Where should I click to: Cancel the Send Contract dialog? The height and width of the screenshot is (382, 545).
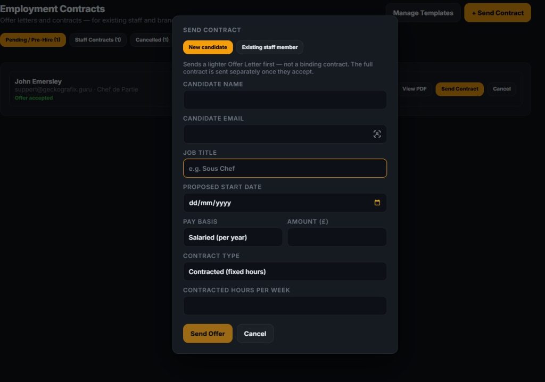point(255,334)
